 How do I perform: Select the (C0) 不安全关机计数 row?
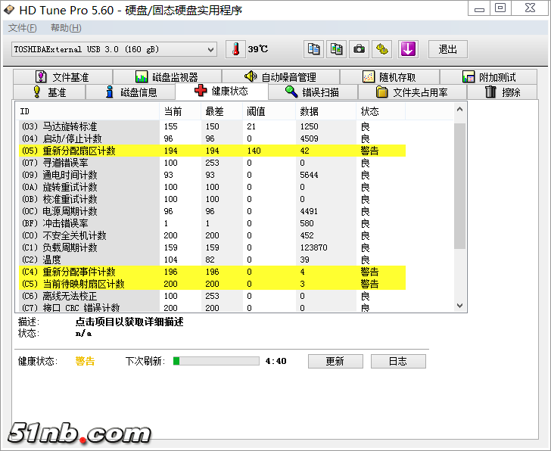click(212, 235)
